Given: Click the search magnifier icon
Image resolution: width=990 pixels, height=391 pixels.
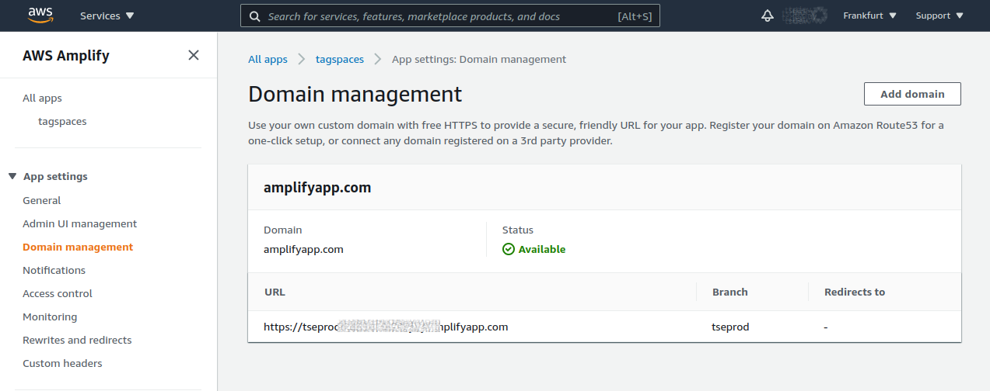Looking at the screenshot, I should 254,16.
